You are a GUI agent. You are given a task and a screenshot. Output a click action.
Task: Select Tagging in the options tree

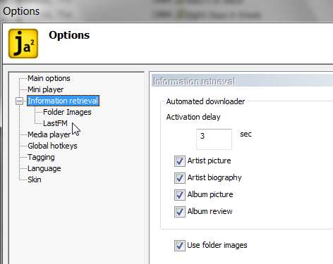click(x=41, y=157)
